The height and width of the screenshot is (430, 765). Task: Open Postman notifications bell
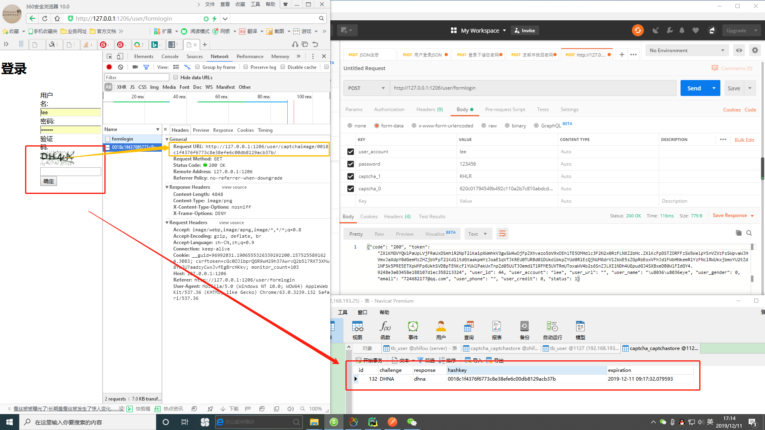[682, 30]
